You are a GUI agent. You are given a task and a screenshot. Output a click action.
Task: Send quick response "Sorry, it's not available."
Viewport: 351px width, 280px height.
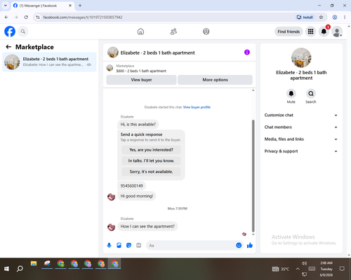coord(151,171)
